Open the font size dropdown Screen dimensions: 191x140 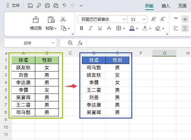tap(144, 19)
